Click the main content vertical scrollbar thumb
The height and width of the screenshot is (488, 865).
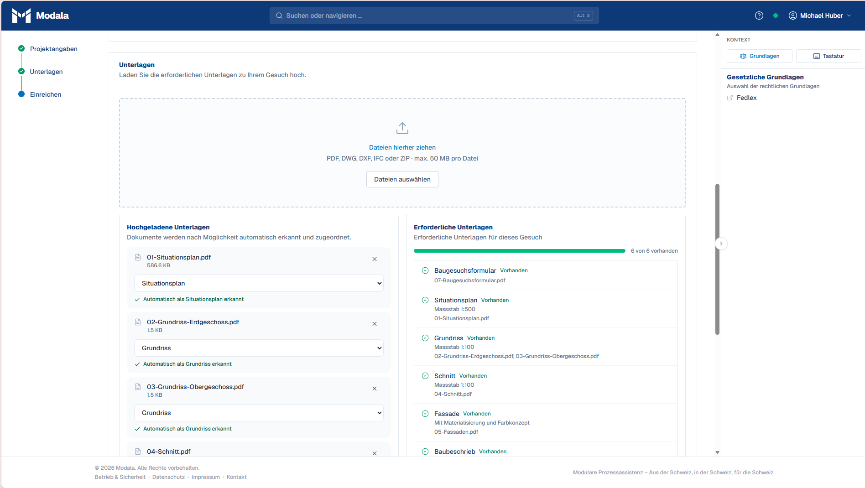click(717, 259)
